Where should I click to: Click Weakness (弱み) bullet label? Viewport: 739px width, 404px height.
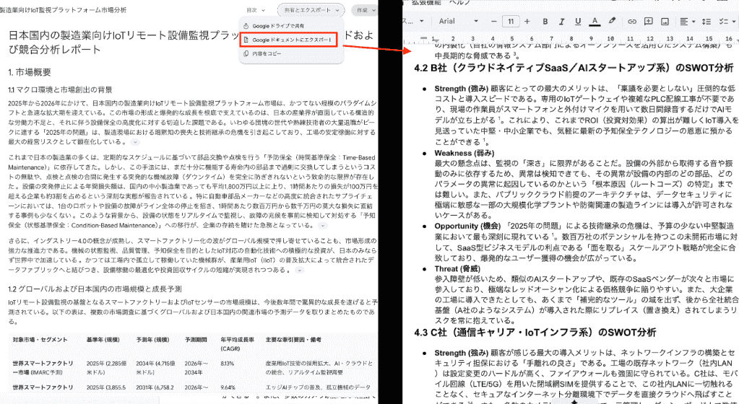[x=464, y=153]
